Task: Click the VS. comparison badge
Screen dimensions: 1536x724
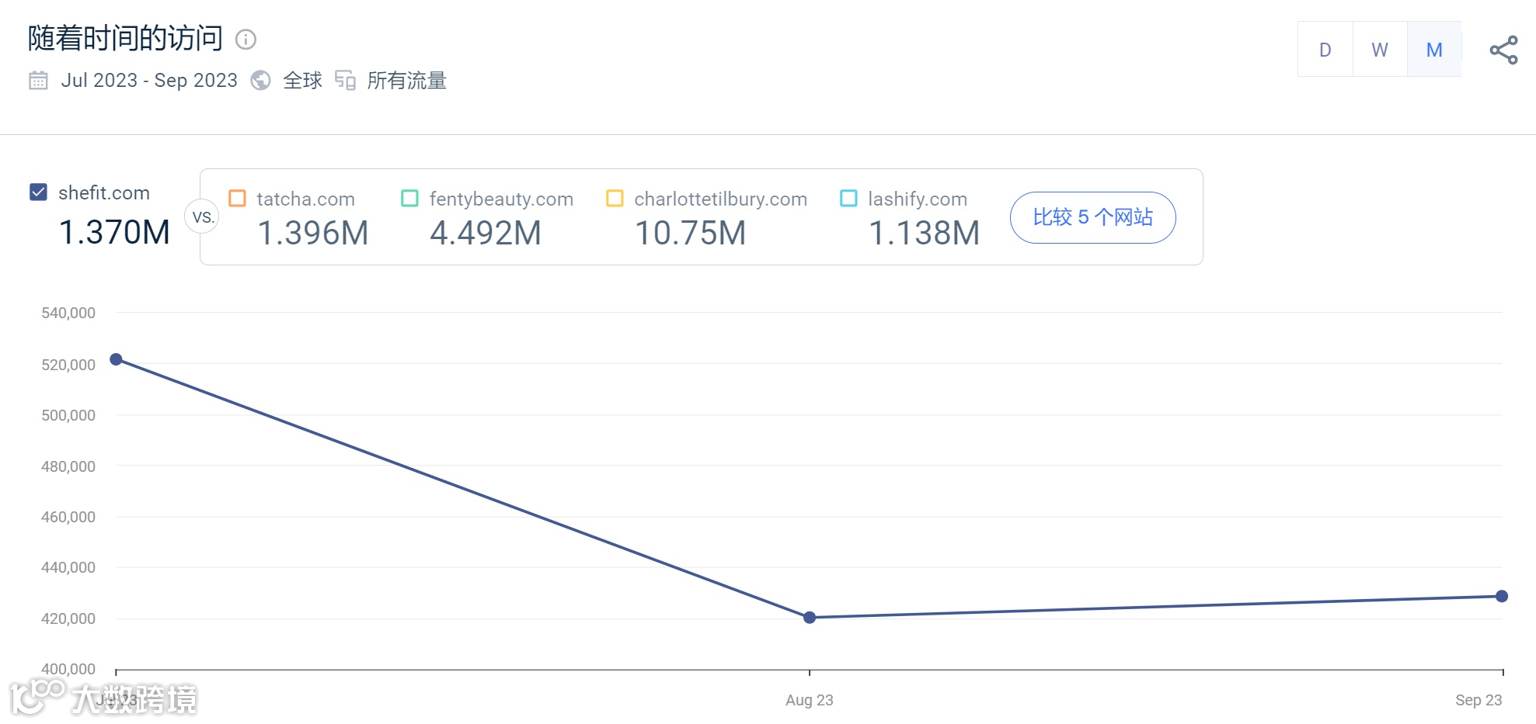Action: (202, 217)
